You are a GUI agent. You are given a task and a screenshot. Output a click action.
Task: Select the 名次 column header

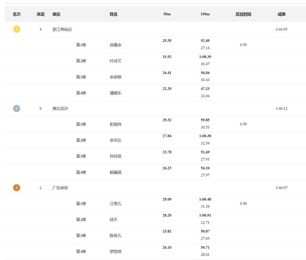(x=17, y=14)
